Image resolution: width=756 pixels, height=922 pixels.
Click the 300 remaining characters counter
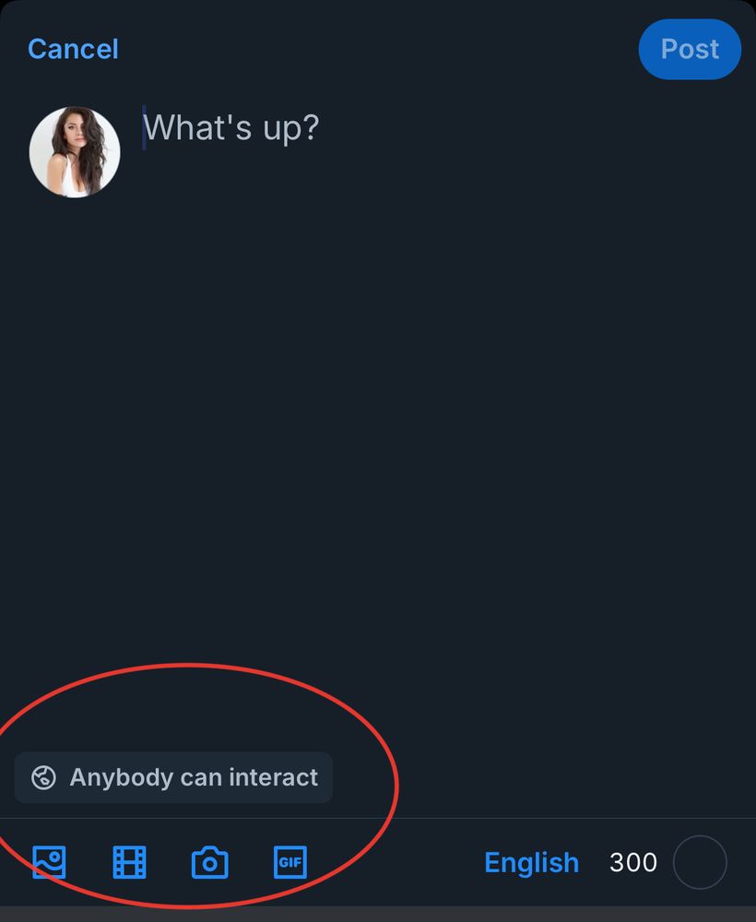pyautogui.click(x=632, y=862)
